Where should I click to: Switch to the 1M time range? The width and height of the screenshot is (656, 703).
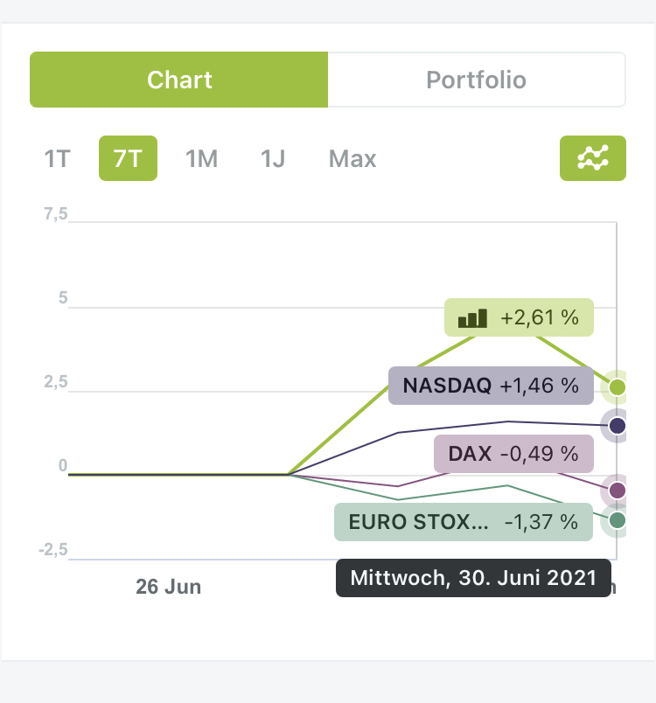point(201,159)
